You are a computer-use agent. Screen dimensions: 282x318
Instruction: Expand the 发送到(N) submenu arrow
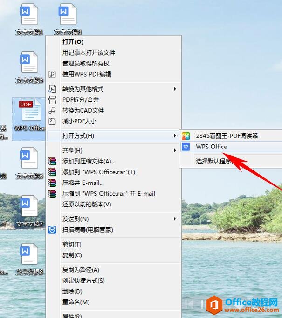(x=175, y=219)
